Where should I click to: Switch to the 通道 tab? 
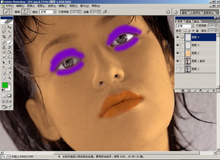[x=188, y=21]
